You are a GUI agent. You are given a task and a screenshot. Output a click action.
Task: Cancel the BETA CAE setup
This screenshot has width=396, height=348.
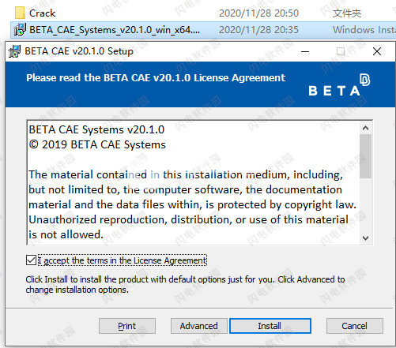coord(355,326)
